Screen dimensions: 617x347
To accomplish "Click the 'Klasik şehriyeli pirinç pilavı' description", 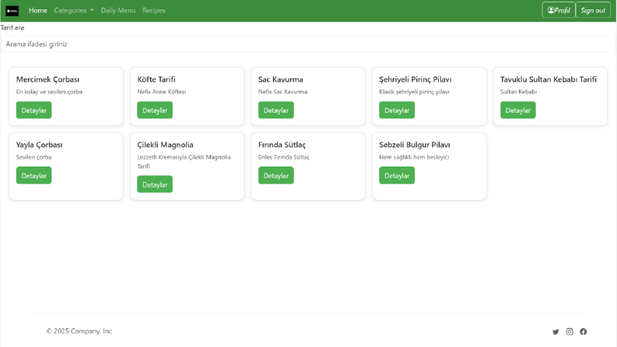I will pos(414,92).
